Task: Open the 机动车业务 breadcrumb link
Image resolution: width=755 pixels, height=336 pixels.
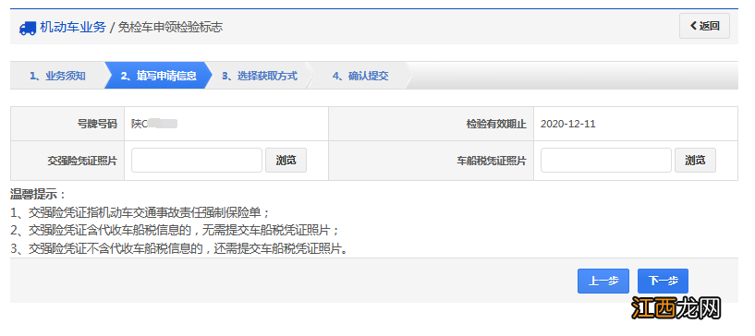Action: coord(73,28)
